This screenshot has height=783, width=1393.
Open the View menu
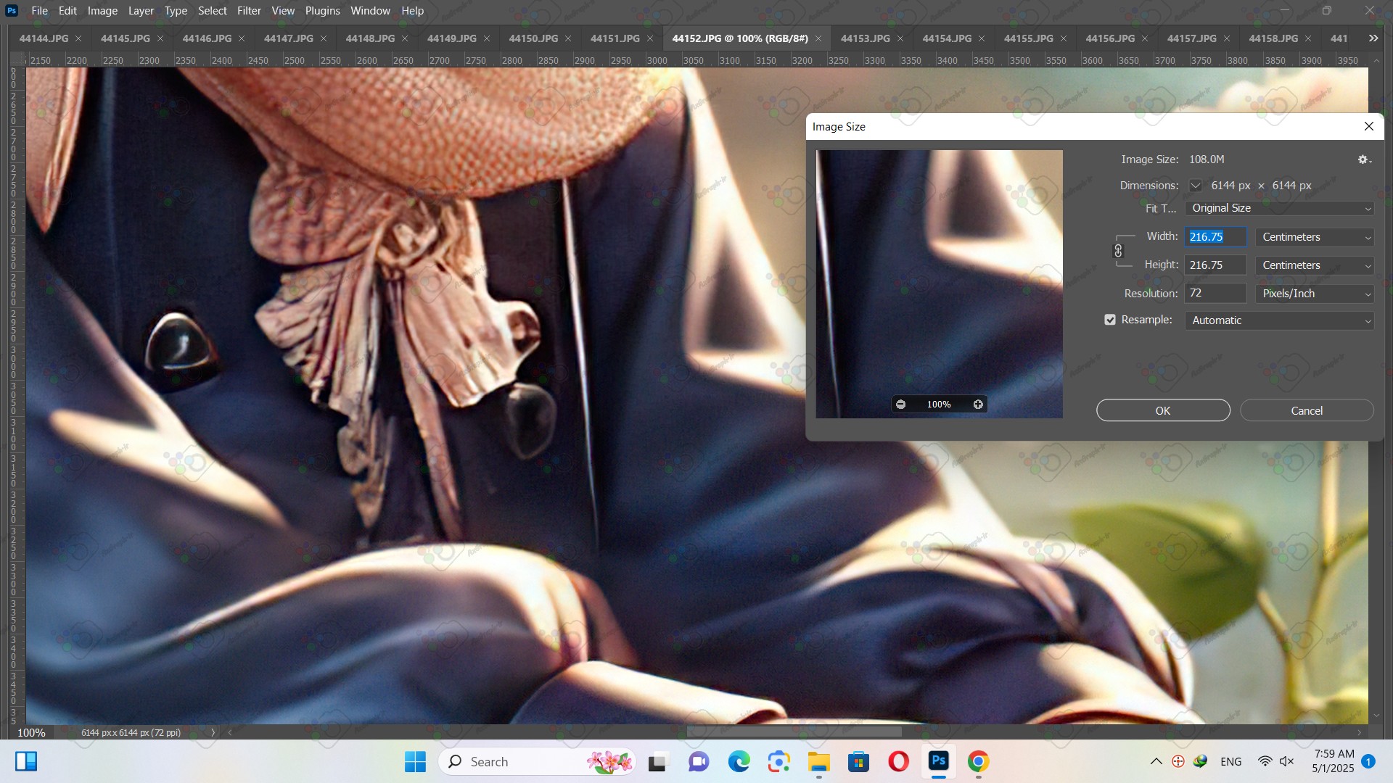pyautogui.click(x=283, y=11)
